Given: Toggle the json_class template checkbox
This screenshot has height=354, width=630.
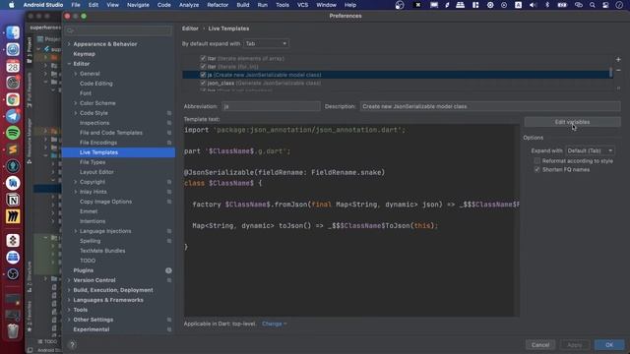Looking at the screenshot, I should point(203,83).
